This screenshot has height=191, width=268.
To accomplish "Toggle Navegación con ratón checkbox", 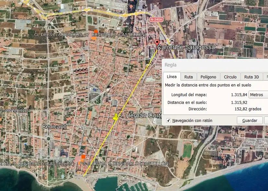I will [x=169, y=121].
